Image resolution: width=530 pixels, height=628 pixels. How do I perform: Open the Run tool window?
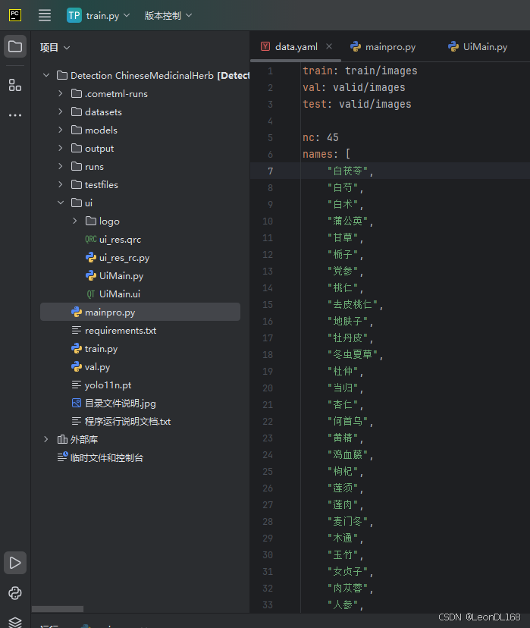click(x=15, y=563)
